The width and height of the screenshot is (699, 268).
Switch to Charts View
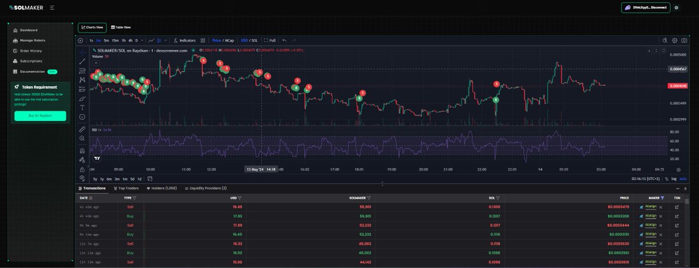coord(92,27)
